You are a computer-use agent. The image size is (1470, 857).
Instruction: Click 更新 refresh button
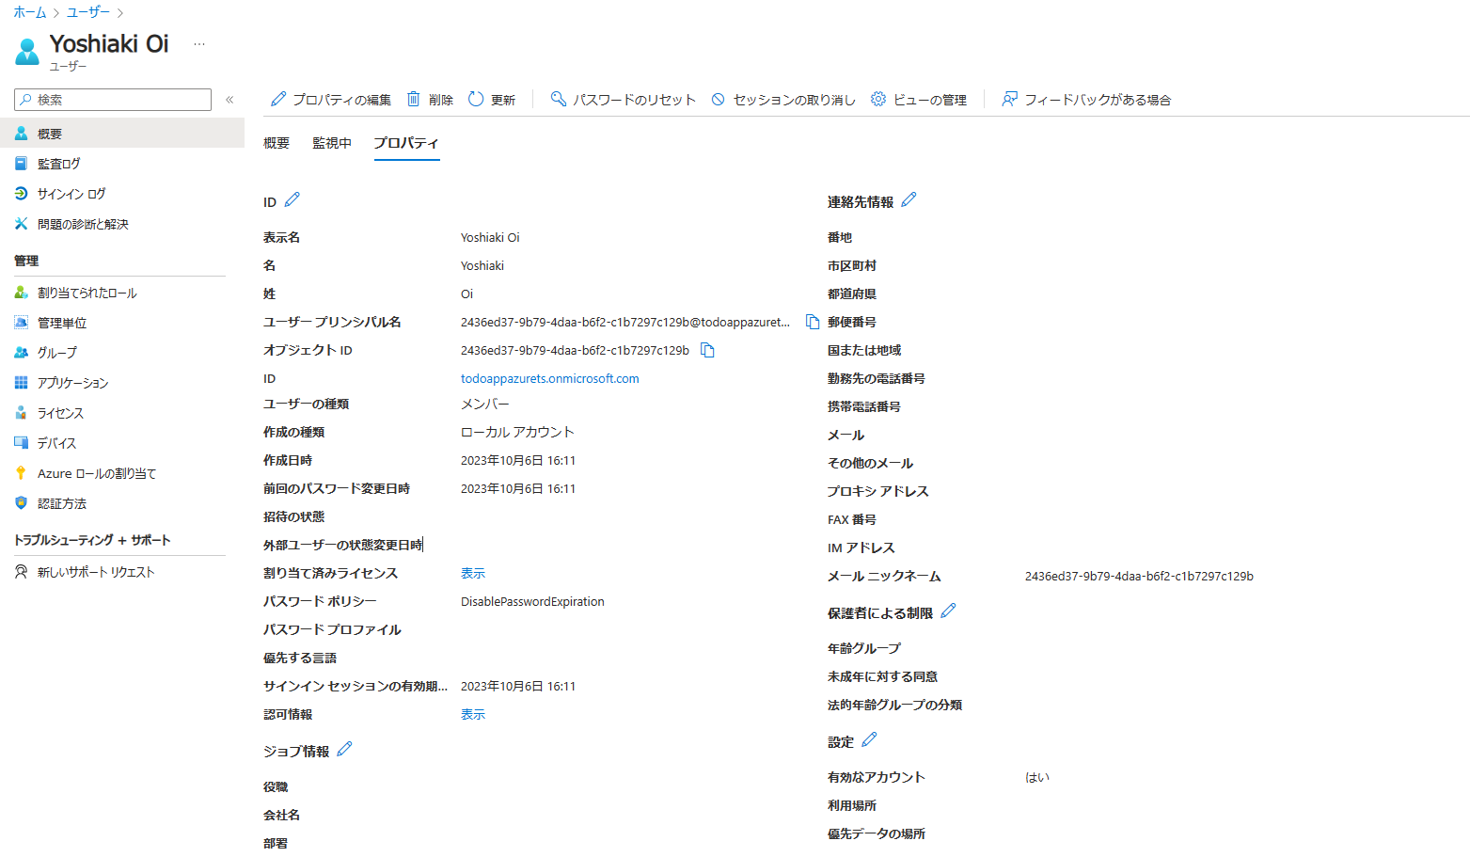(x=492, y=99)
